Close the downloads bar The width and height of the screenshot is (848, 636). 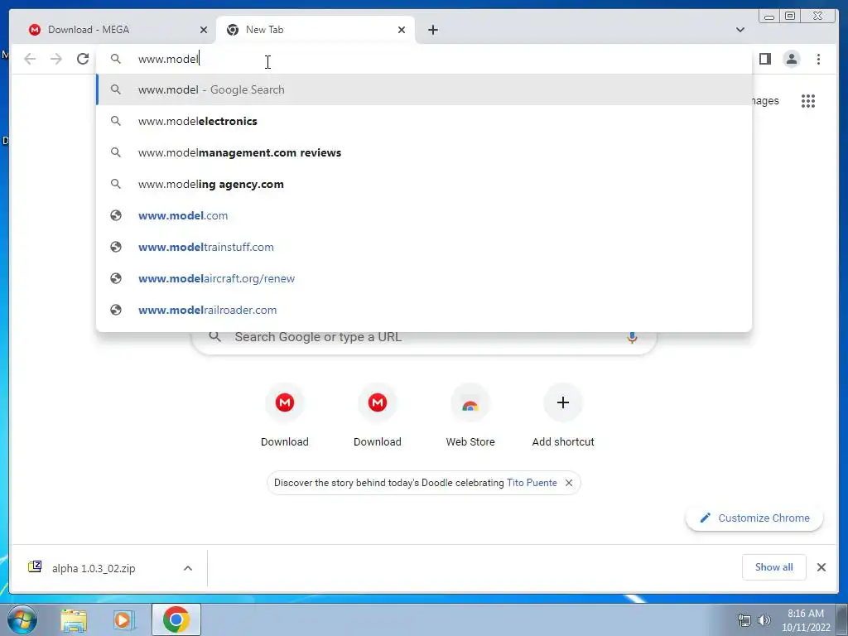821,567
